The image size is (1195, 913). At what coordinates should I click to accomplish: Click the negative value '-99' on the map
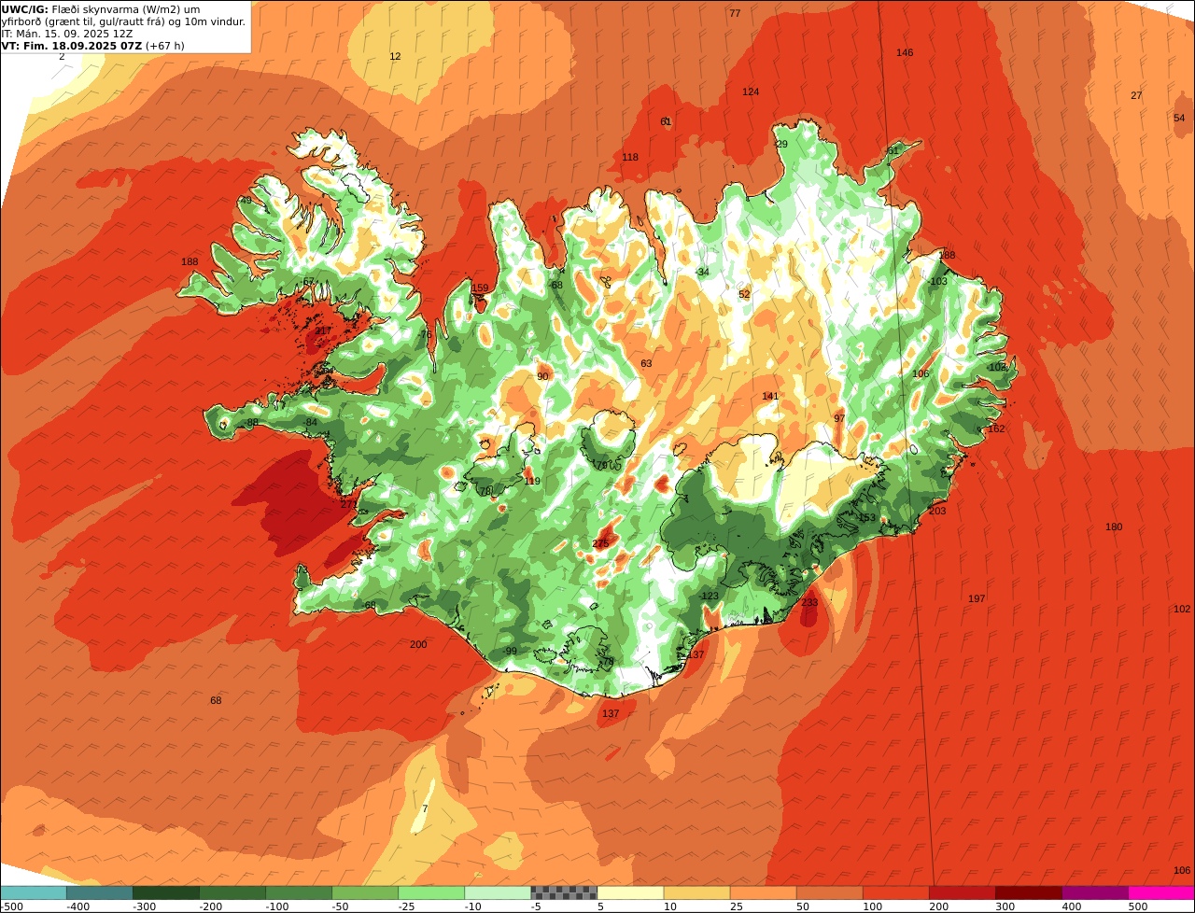tap(510, 651)
